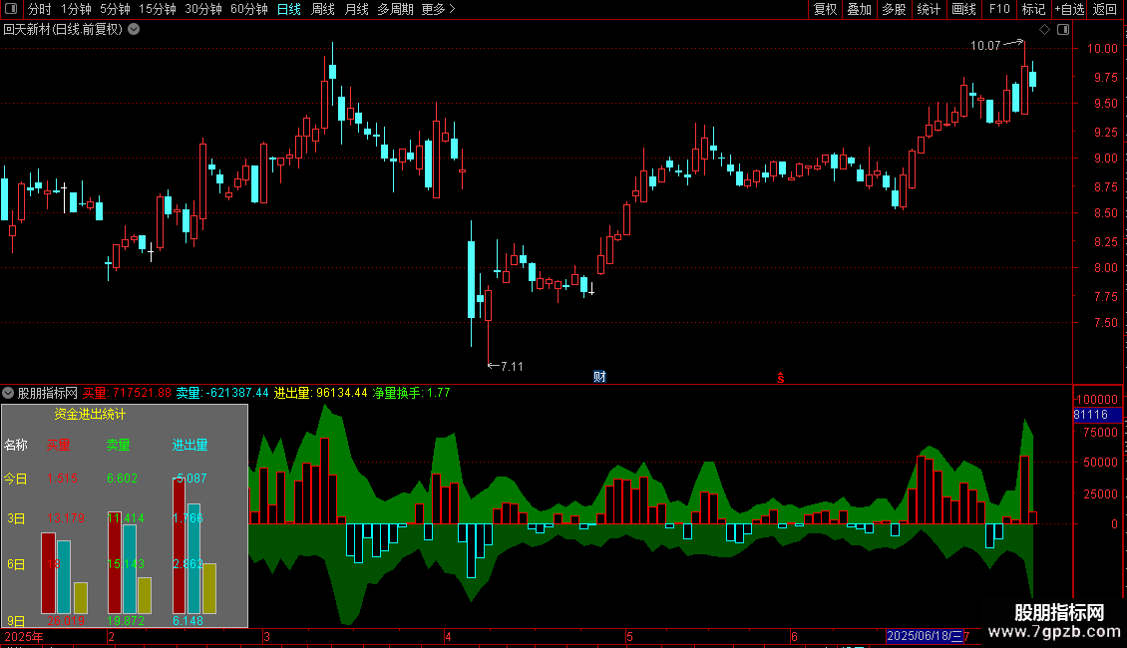The width and height of the screenshot is (1127, 648).
Task: Open the 复权 adjustment menu
Action: tap(825, 9)
